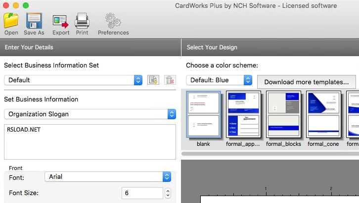Decrease font size with stepper down arrow
Image resolution: width=359 pixels, height=203 pixels.
click(168, 196)
